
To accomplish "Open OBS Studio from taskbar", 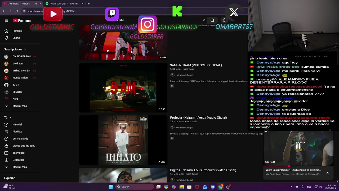I will point(228,187).
